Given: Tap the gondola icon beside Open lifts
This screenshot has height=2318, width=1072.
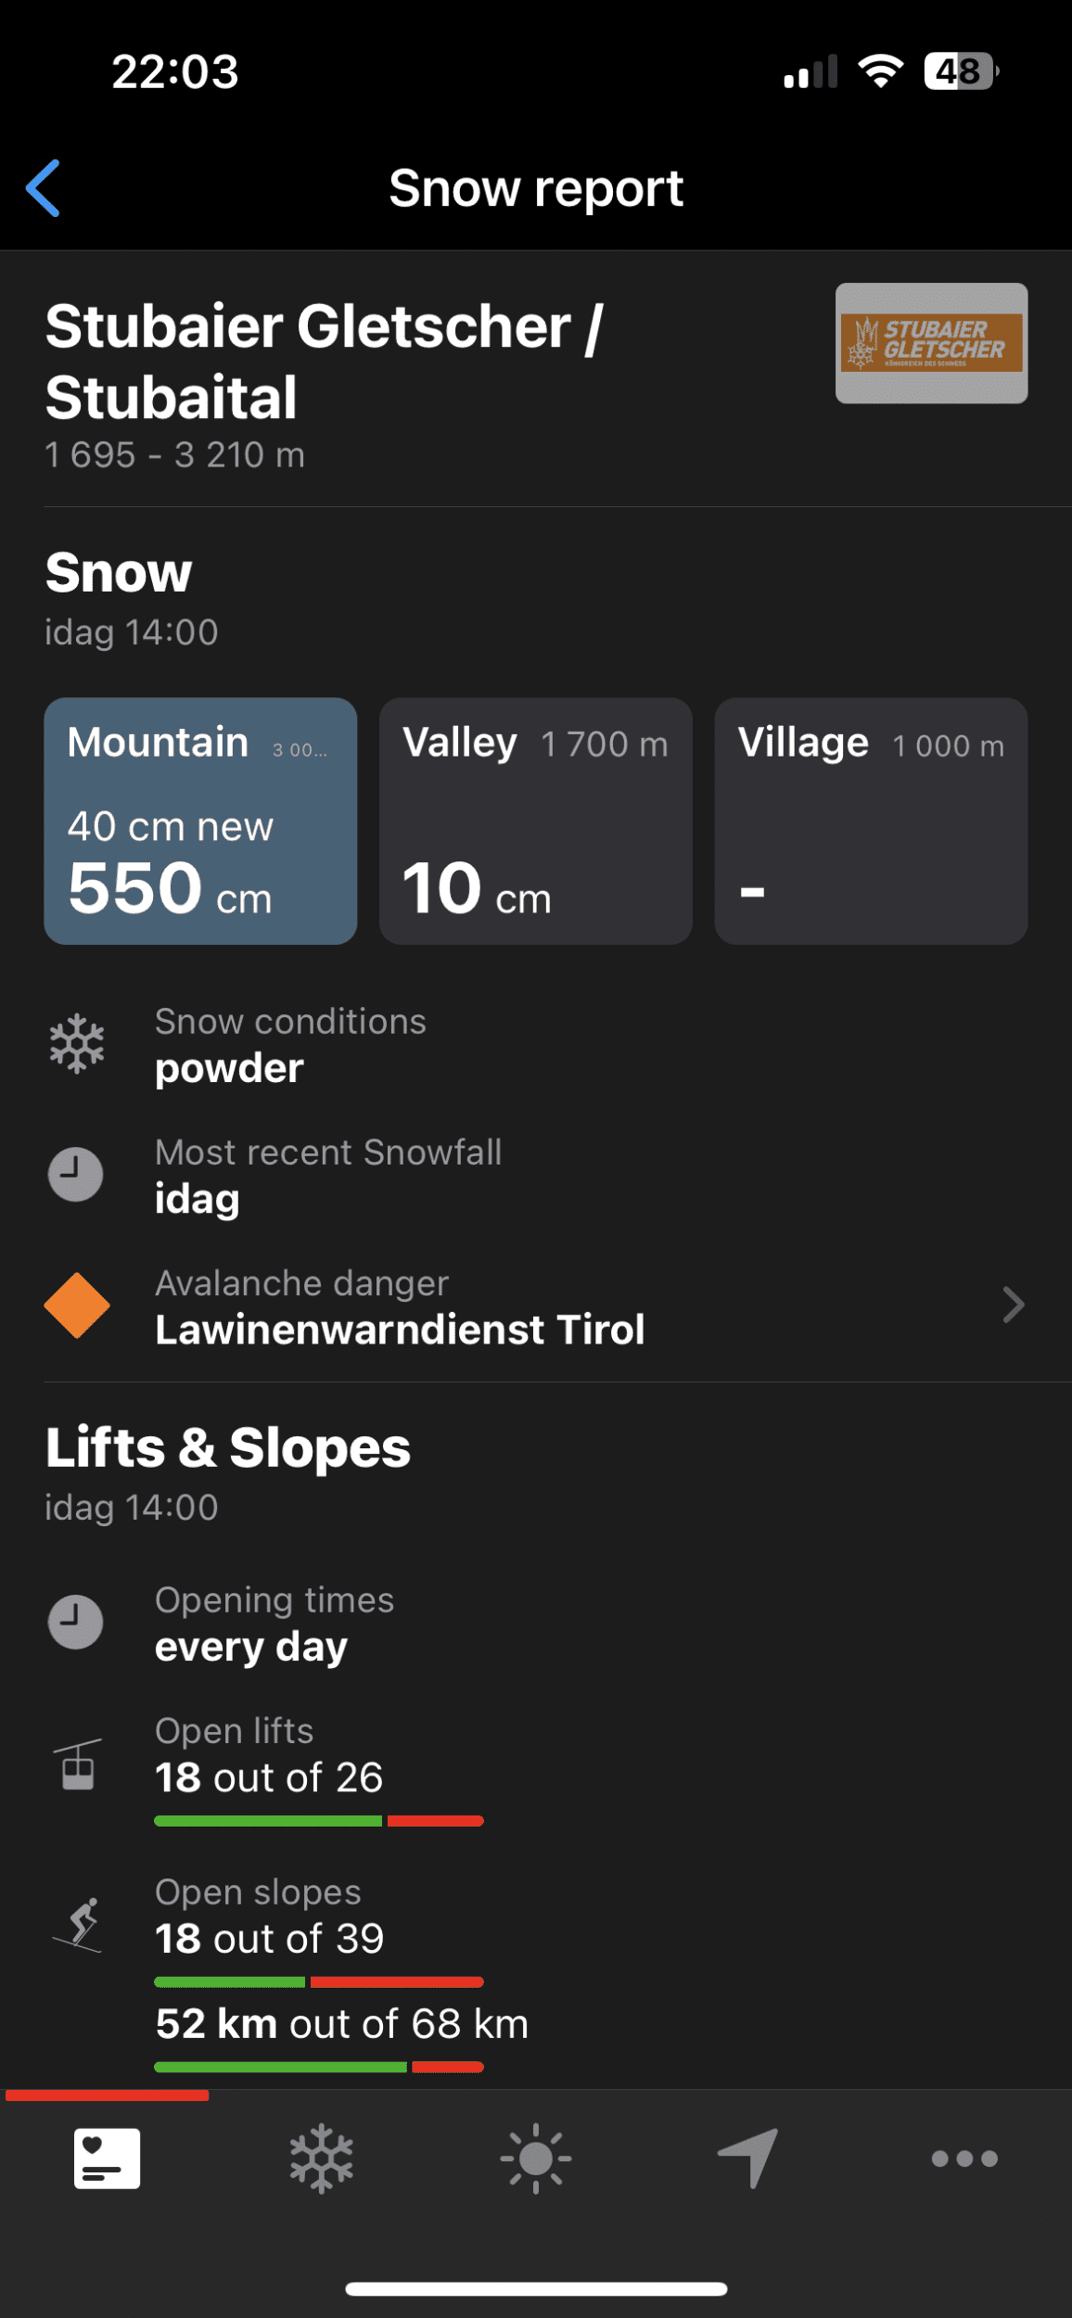Looking at the screenshot, I should coord(77,1764).
